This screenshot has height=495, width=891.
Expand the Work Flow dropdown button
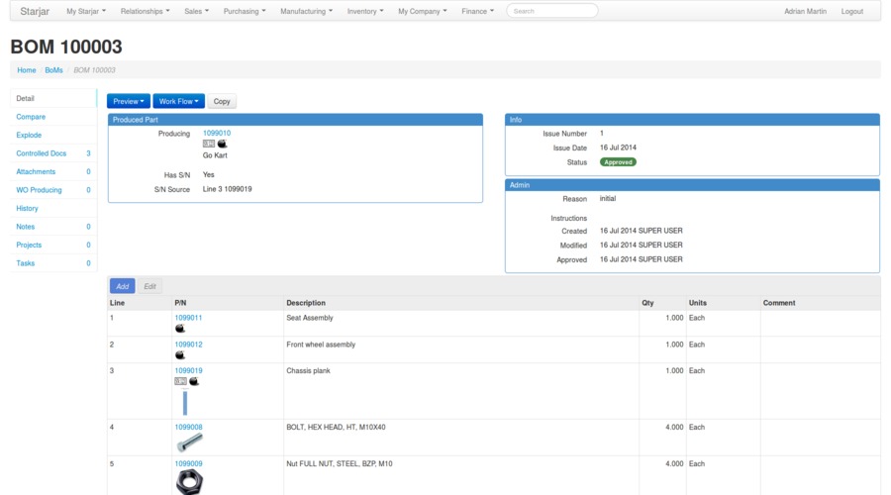[179, 101]
